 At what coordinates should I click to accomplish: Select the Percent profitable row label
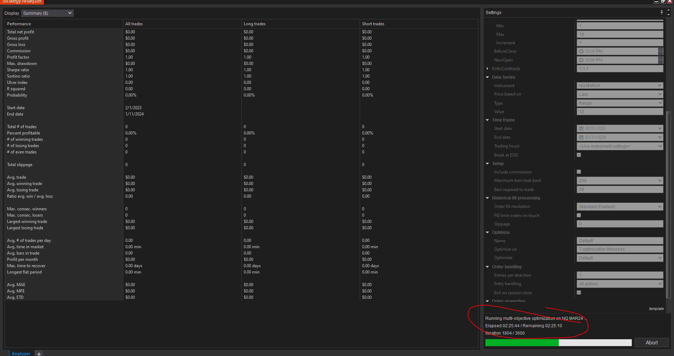24,133
